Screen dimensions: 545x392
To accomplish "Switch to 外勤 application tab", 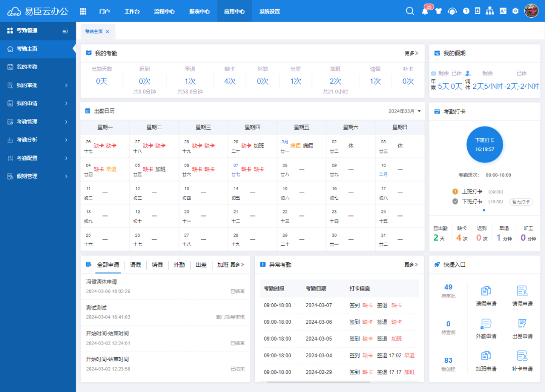I will tap(179, 265).
